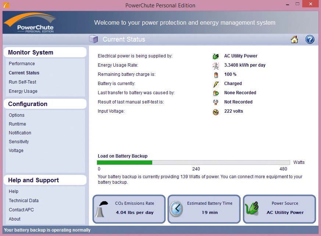Open Voltage settings
321x236 pixels.
pos(16,151)
